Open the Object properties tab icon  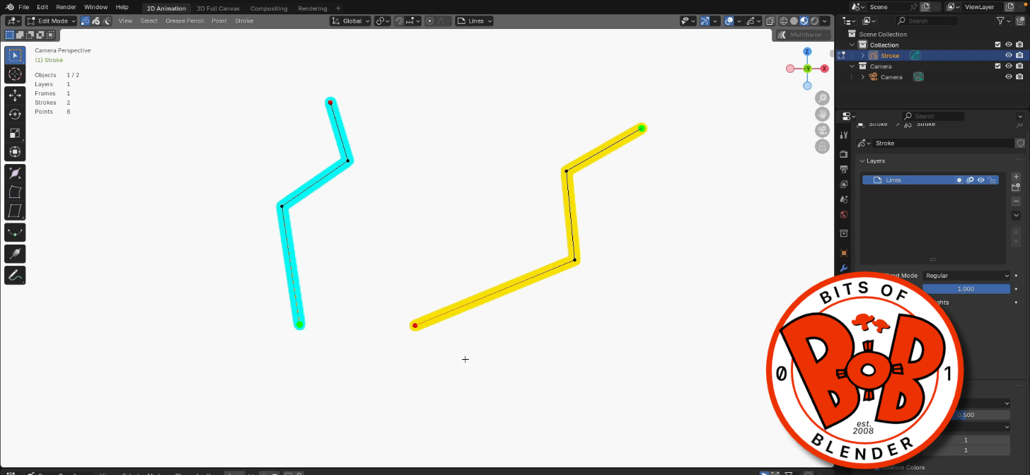(x=843, y=252)
